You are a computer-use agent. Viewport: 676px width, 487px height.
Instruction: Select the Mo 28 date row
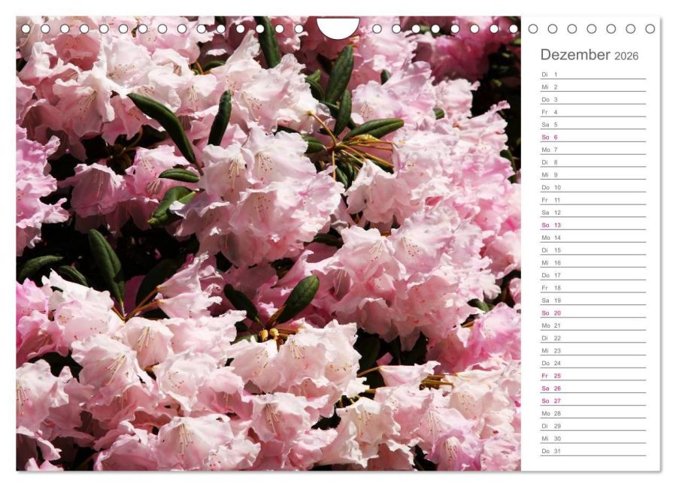point(593,413)
